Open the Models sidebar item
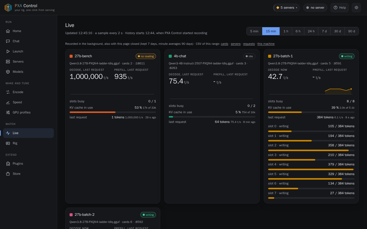The image size is (367, 229). point(28,72)
